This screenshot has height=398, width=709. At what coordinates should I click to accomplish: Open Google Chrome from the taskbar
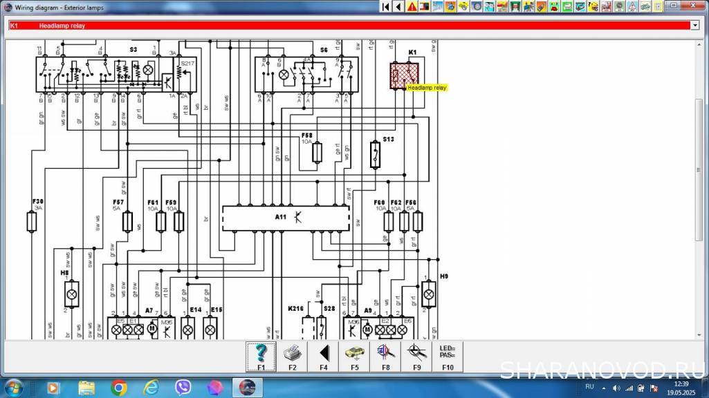[118, 387]
